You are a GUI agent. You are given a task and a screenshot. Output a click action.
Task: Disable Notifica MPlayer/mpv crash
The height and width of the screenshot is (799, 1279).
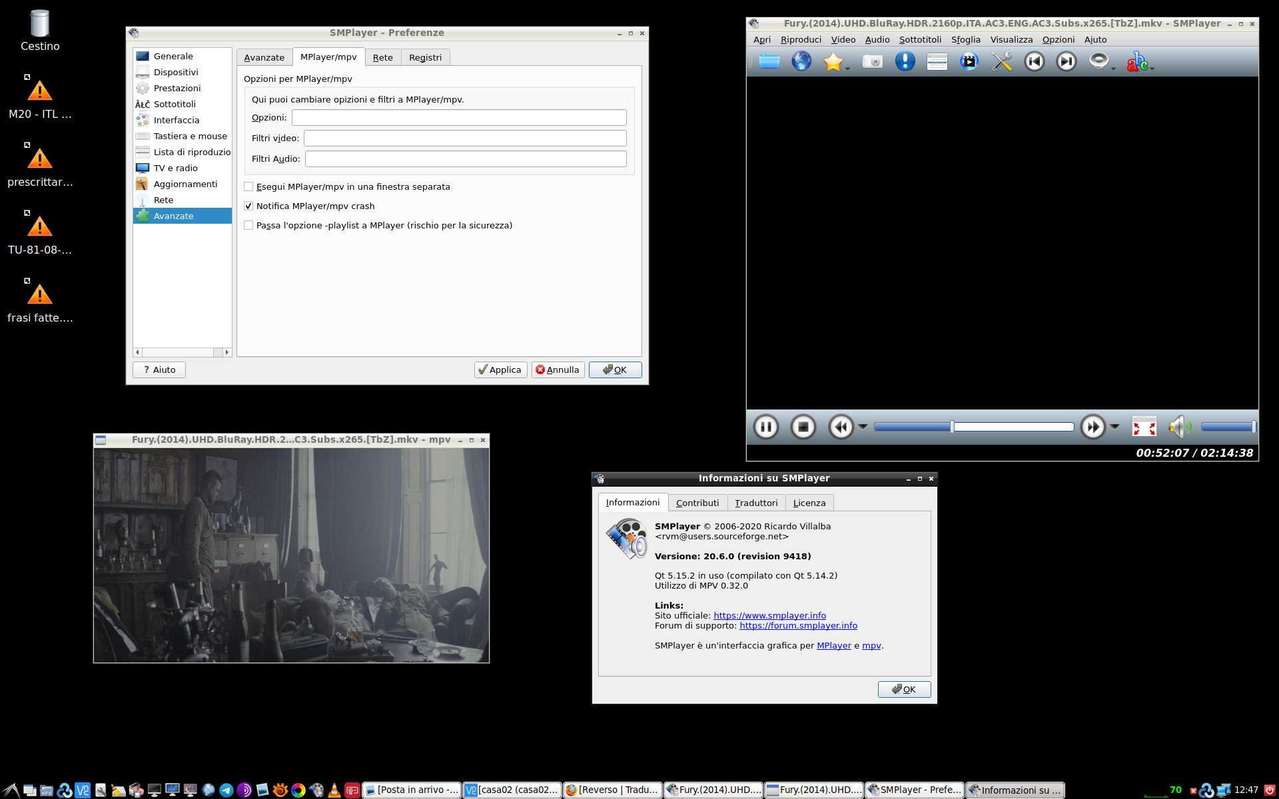(x=248, y=206)
